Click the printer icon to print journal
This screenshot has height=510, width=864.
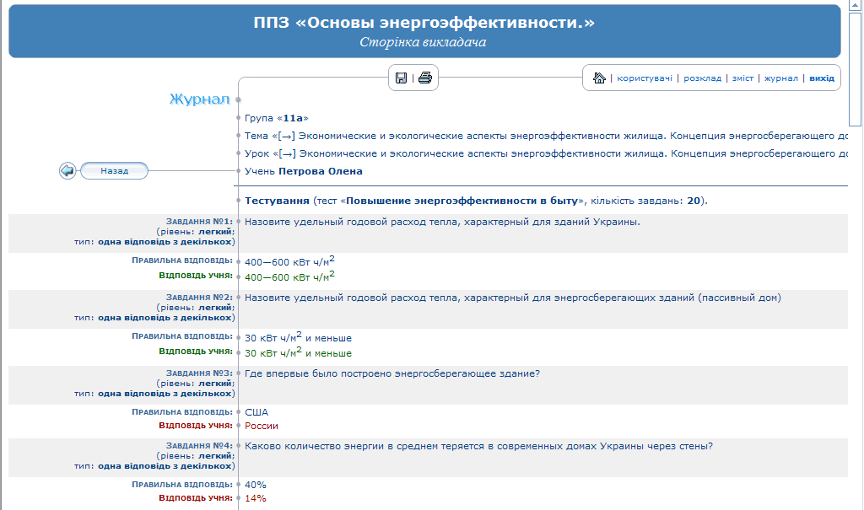point(425,78)
